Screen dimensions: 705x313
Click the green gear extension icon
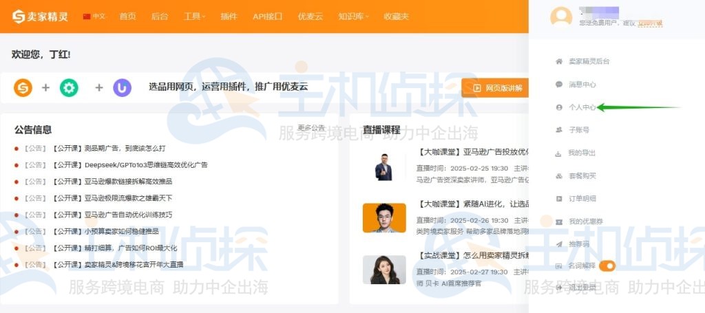click(69, 87)
